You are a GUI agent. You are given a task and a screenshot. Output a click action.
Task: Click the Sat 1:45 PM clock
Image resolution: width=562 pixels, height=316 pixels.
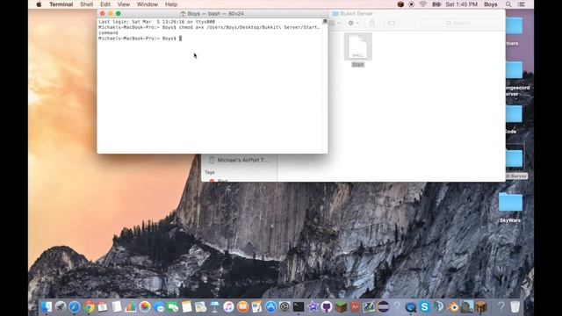461,4
